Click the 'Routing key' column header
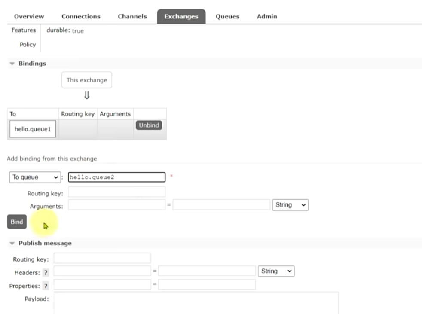422x314 pixels. click(x=78, y=114)
